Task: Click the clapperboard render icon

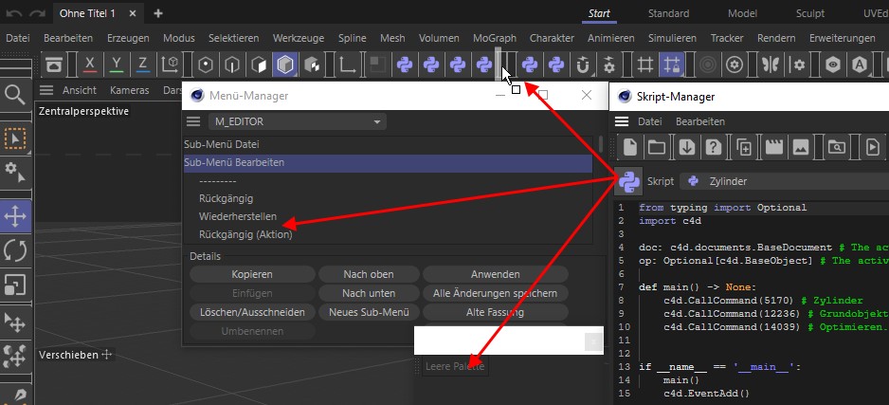Action: (773, 147)
